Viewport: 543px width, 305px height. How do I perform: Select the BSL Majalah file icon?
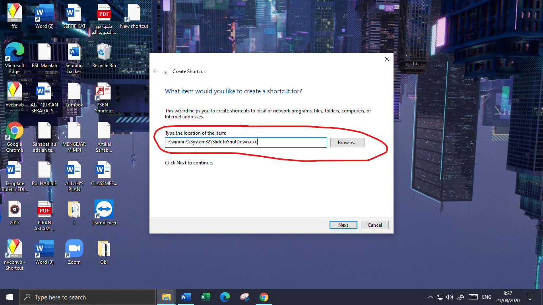point(45,56)
